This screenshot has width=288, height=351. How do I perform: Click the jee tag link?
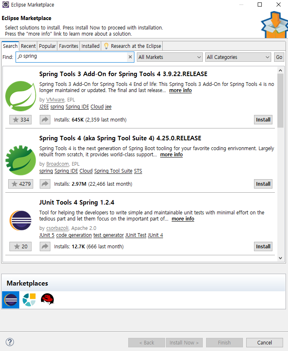108,106
